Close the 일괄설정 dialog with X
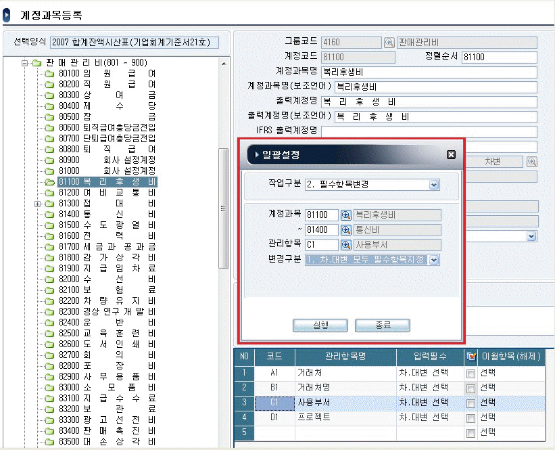The image size is (555, 450). click(451, 154)
